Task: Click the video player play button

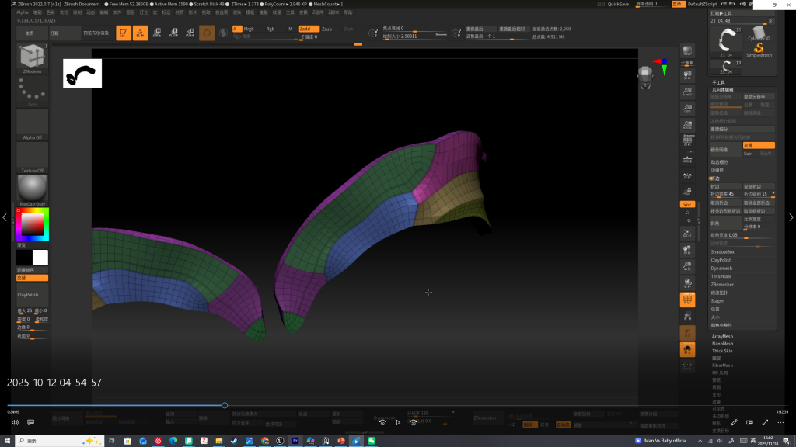Action: tap(398, 422)
